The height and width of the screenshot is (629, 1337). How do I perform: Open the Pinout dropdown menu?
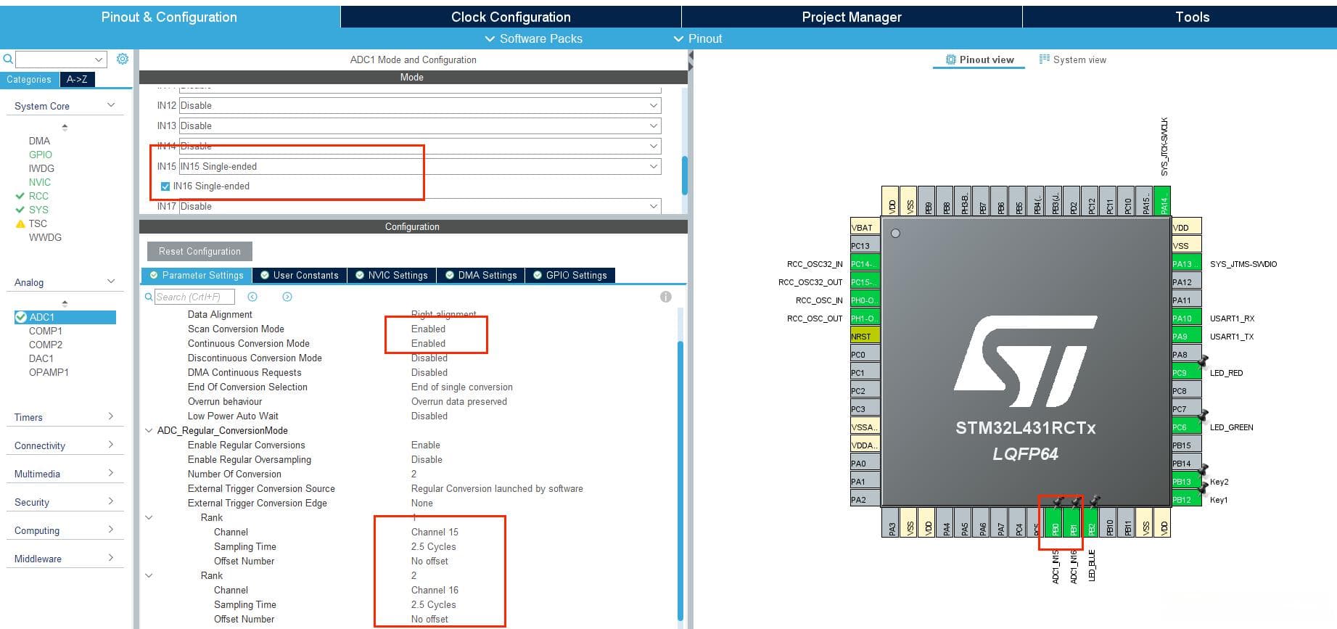(698, 38)
